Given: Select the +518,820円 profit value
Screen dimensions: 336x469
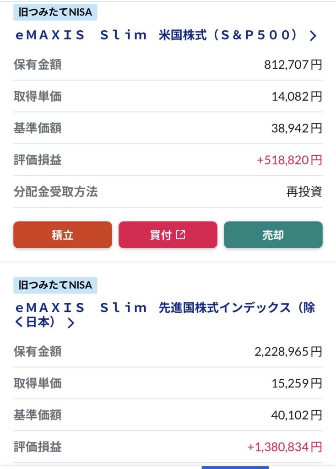Looking at the screenshot, I should [289, 160].
